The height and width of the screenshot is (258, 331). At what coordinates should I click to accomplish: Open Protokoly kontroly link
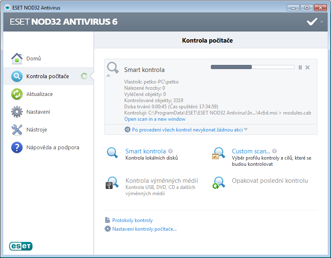click(x=132, y=220)
